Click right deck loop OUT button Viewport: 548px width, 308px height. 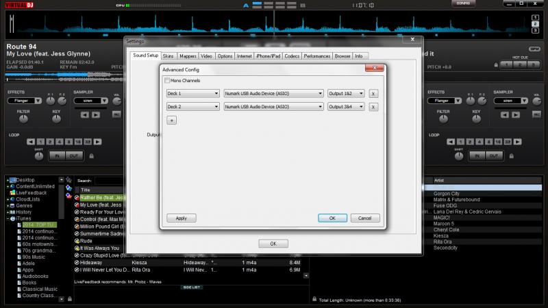pos(494,156)
